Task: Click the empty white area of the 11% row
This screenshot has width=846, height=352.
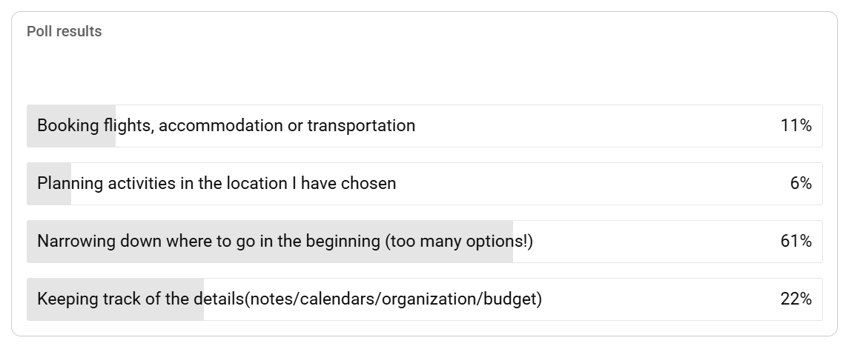Action: pos(593,126)
